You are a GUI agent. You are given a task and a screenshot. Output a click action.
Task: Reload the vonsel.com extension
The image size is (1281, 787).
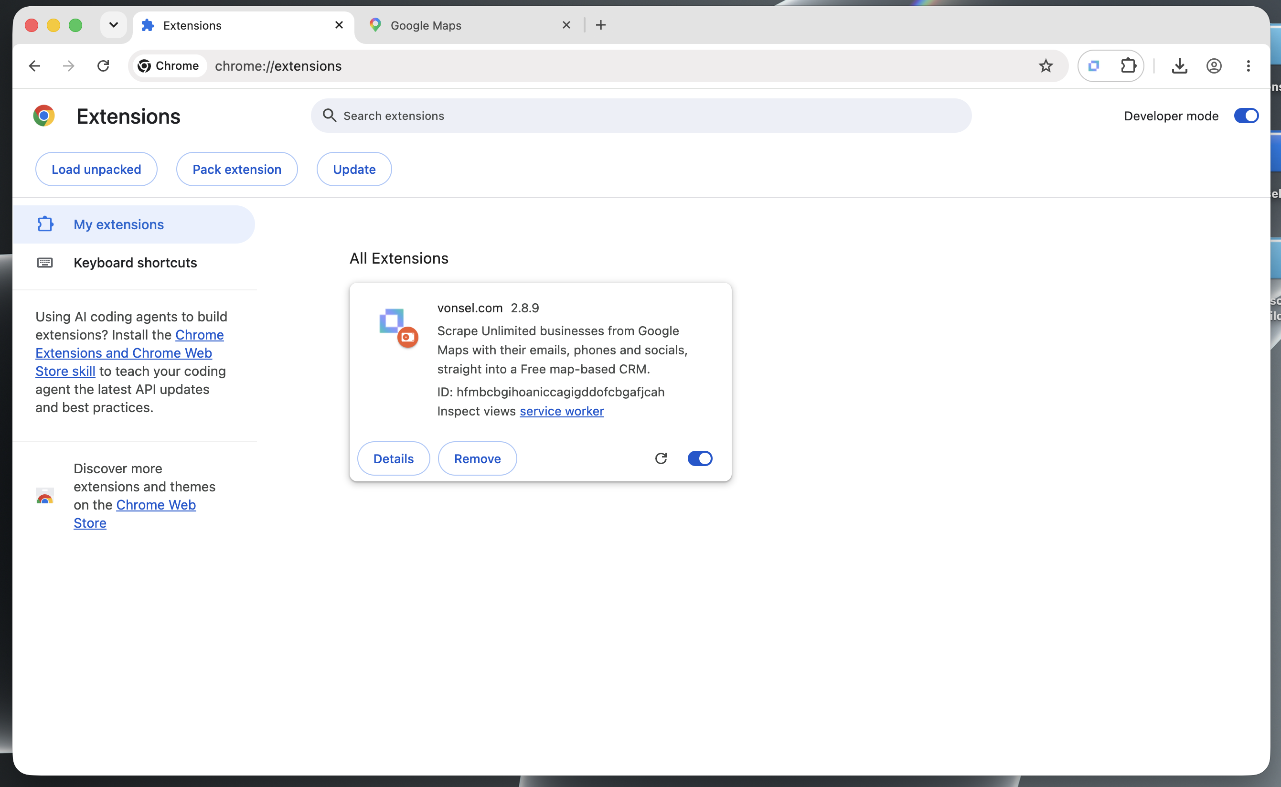pos(661,458)
